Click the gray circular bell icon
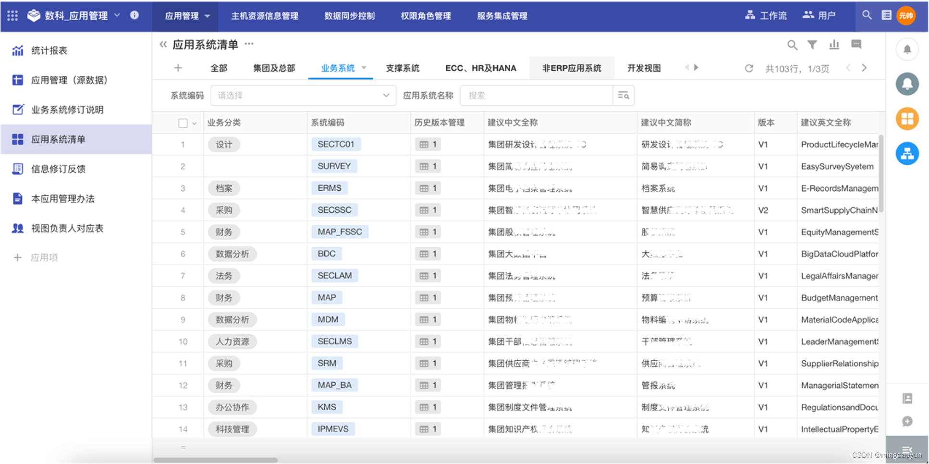This screenshot has width=929, height=464. click(x=907, y=84)
